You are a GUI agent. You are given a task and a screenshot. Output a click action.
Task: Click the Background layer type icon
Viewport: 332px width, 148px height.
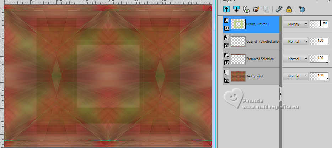pyautogui.click(x=226, y=72)
